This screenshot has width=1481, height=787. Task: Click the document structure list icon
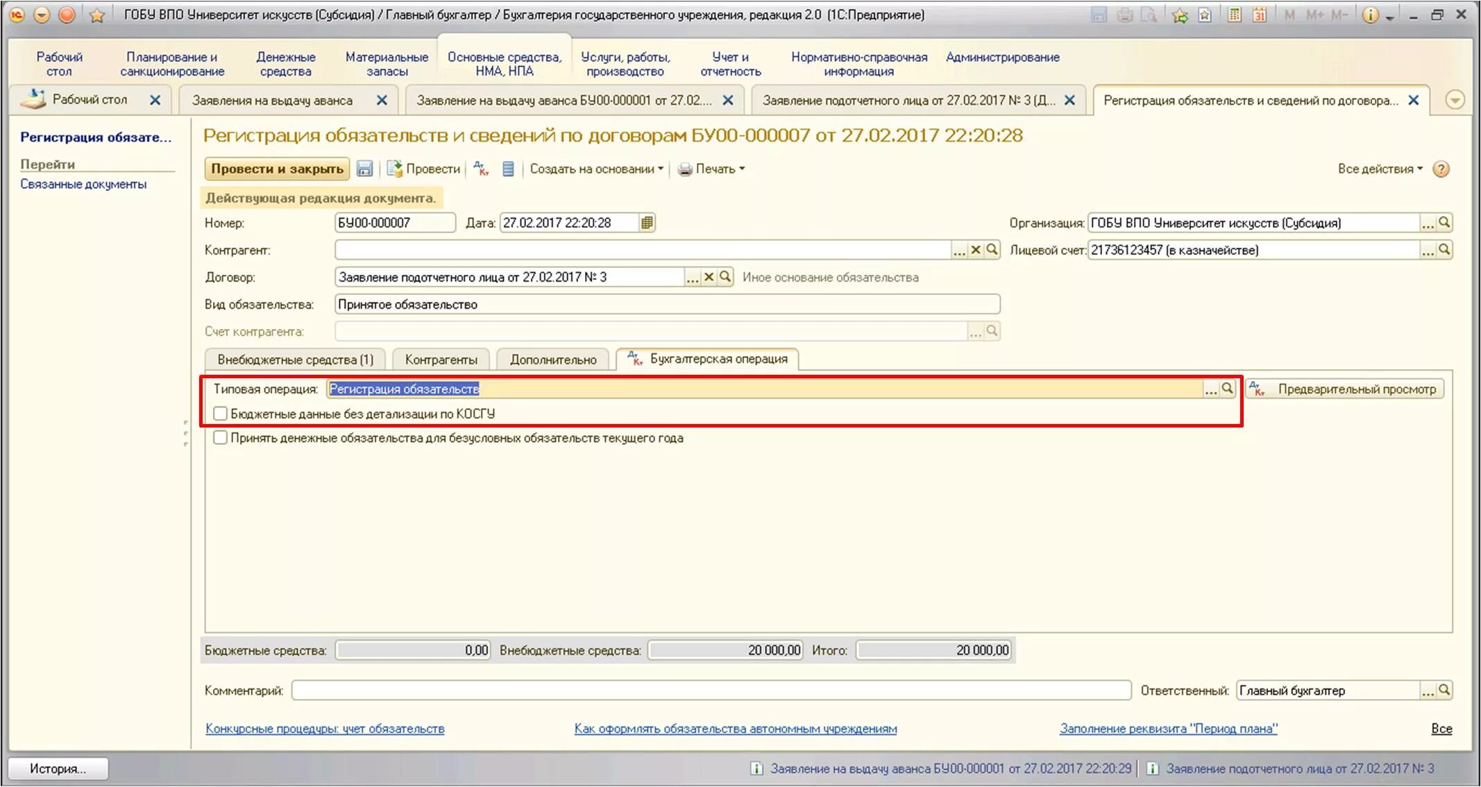point(508,169)
